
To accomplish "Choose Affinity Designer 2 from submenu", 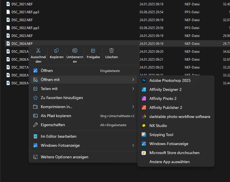I will 165,89.
